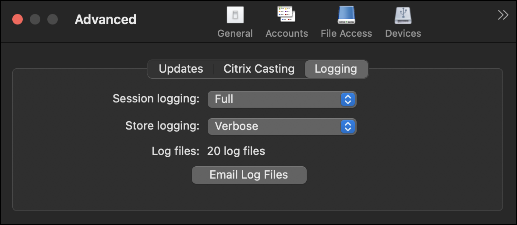The width and height of the screenshot is (517, 225).
Task: Switch to the Updates tab
Action: [181, 69]
